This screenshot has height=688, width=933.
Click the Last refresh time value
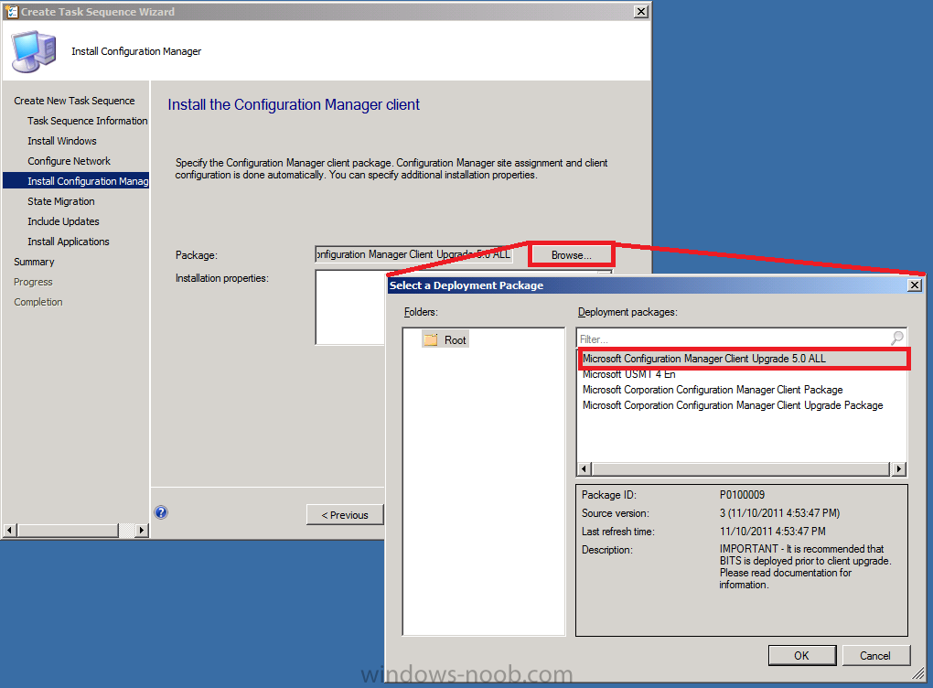coord(772,532)
